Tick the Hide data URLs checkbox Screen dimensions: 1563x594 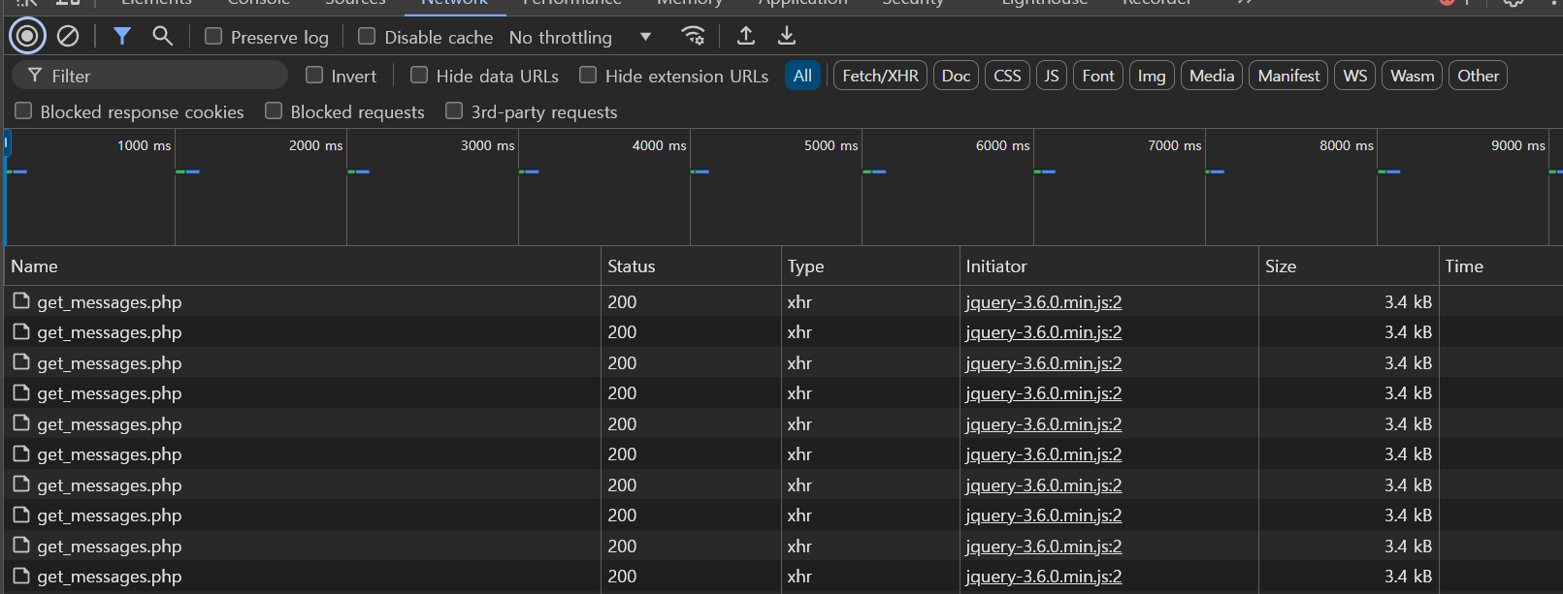coord(419,76)
